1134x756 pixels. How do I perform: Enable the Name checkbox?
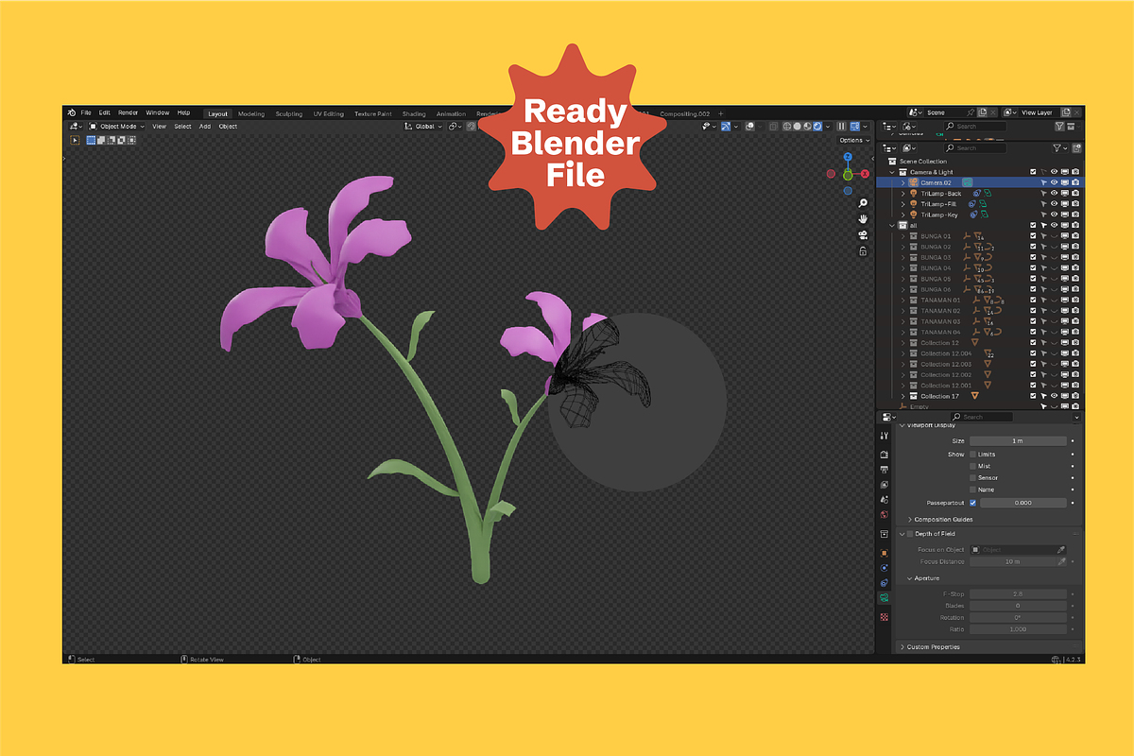pyautogui.click(x=973, y=490)
